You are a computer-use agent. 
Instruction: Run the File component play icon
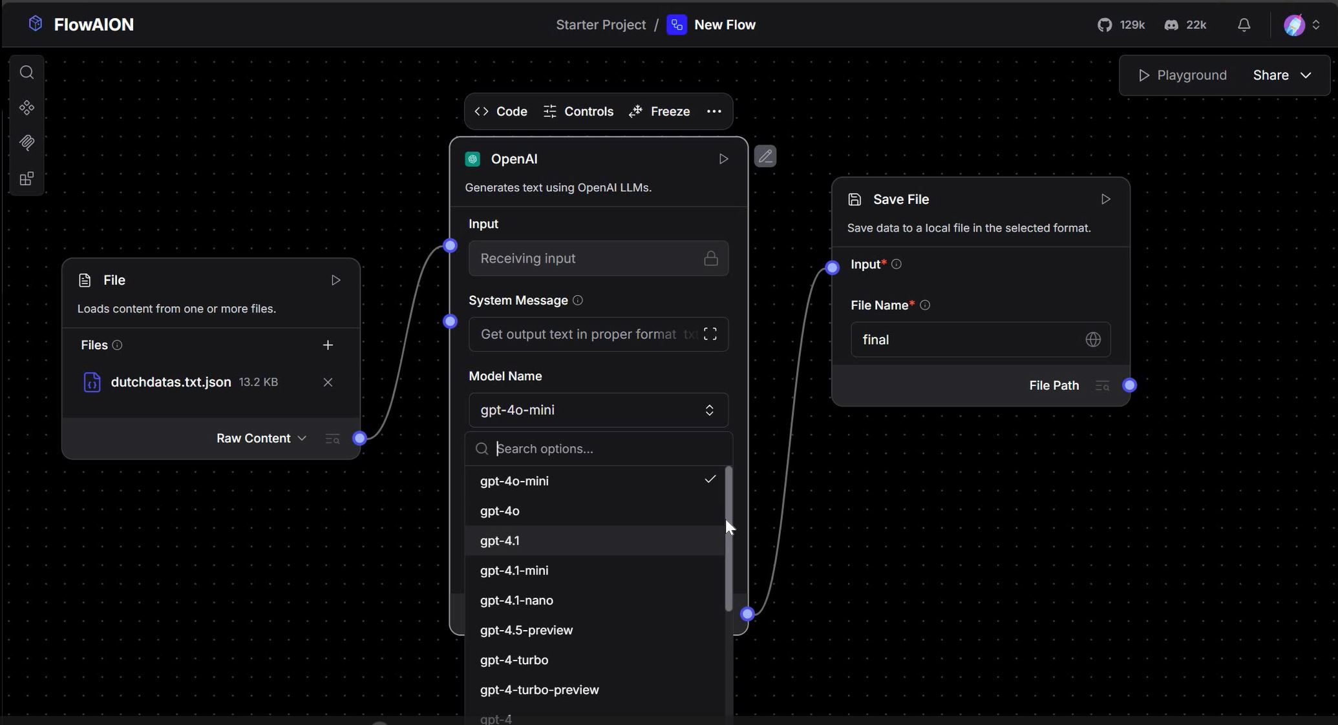click(x=335, y=280)
